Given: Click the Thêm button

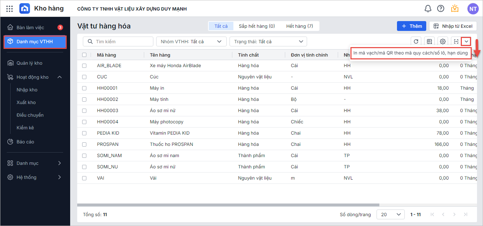Looking at the screenshot, I should [x=412, y=26].
